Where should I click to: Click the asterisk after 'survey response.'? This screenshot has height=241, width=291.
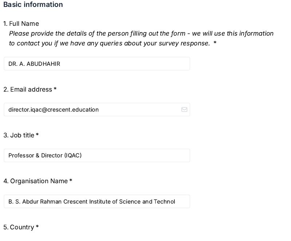tap(215, 43)
